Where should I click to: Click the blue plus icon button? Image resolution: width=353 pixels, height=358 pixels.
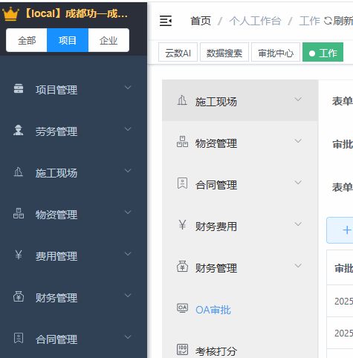click(x=347, y=230)
